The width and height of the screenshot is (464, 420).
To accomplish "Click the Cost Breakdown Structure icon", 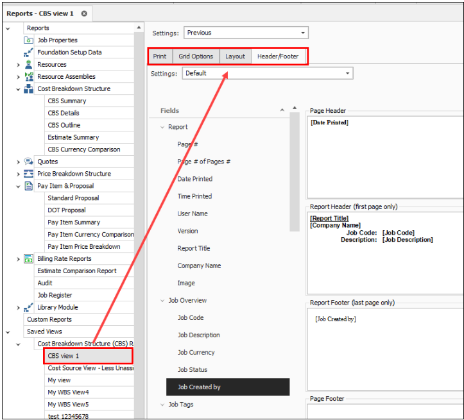I will pyautogui.click(x=29, y=89).
